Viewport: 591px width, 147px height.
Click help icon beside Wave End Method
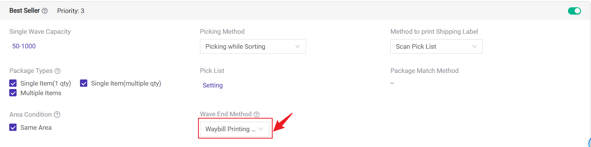(x=256, y=114)
